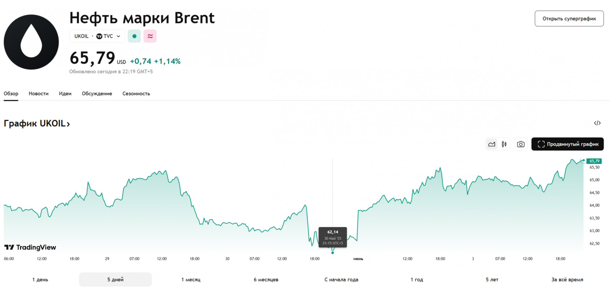Click the pink approximate-data wave icon
The height and width of the screenshot is (289, 610).
pyautogui.click(x=150, y=36)
